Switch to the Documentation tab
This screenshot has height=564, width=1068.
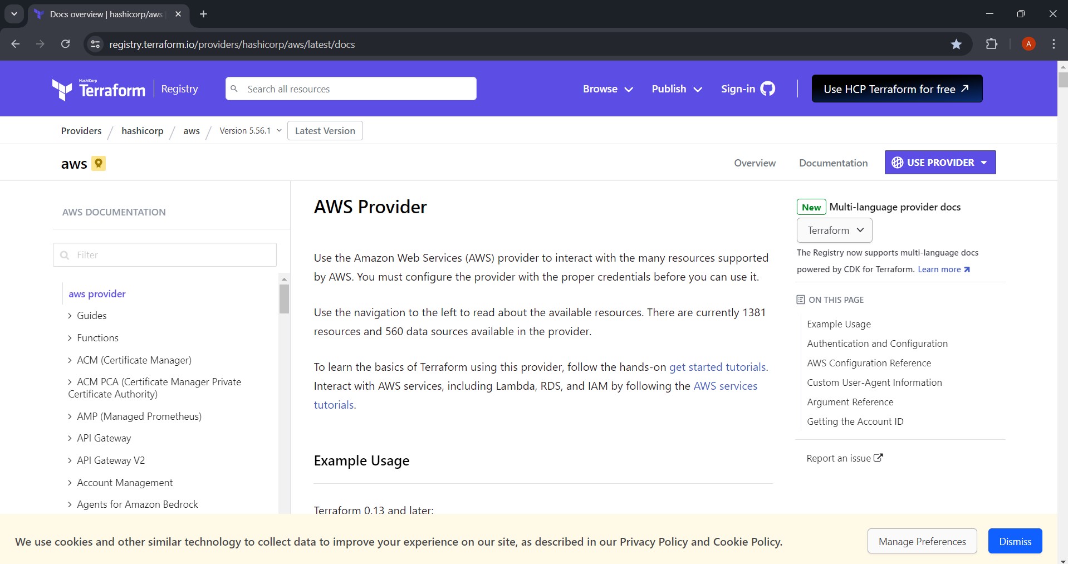click(833, 163)
